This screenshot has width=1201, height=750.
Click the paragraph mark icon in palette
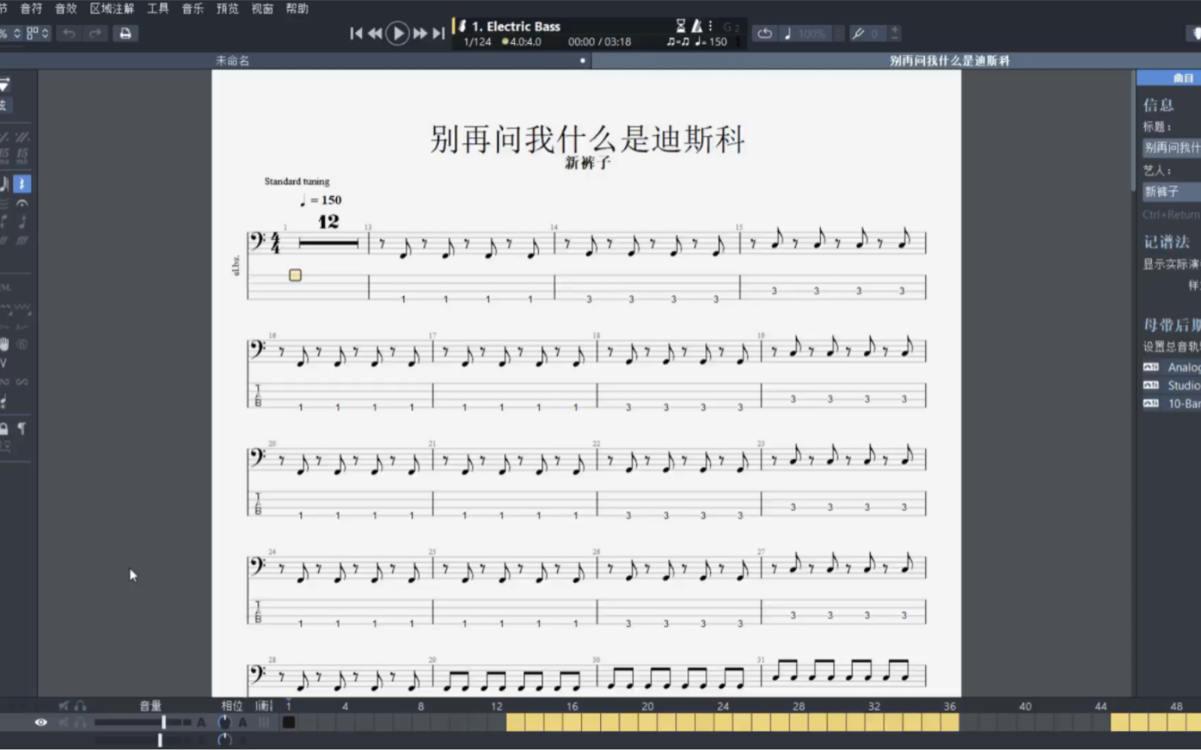[x=22, y=429]
